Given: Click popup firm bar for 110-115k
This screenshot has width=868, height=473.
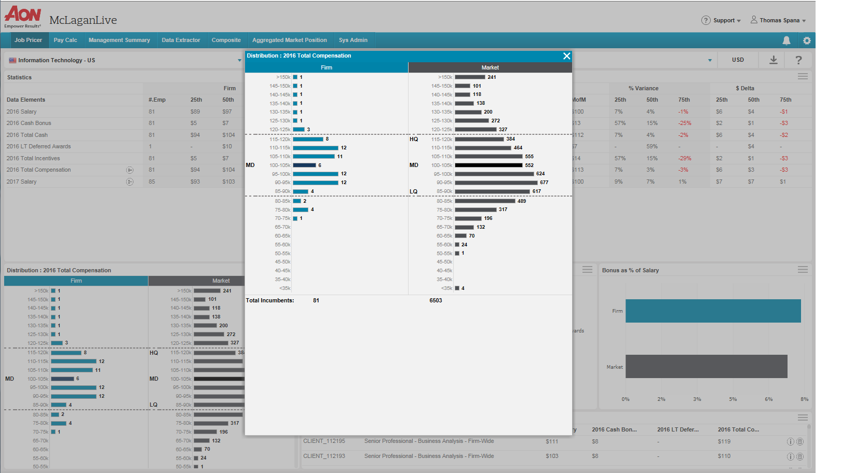Looking at the screenshot, I should click(316, 148).
